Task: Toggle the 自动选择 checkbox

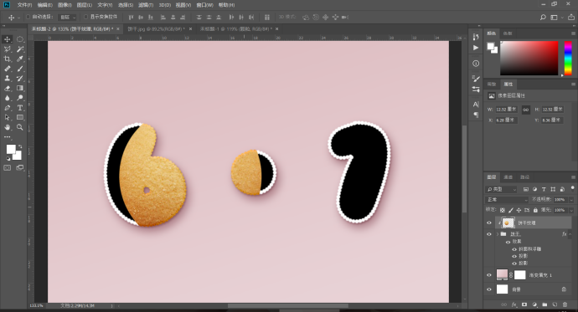Action: pos(28,17)
